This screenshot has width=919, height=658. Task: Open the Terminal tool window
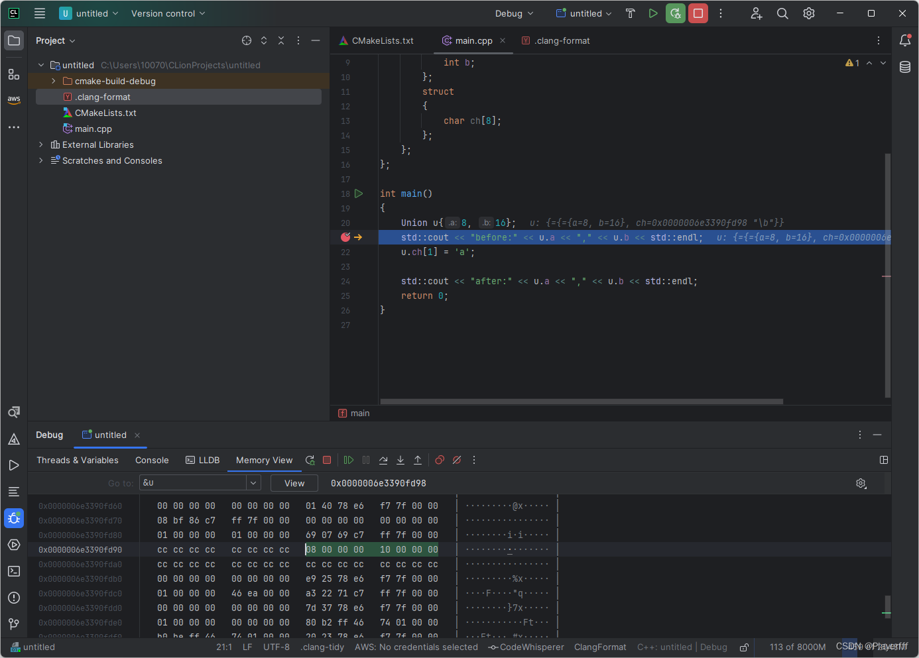14,571
